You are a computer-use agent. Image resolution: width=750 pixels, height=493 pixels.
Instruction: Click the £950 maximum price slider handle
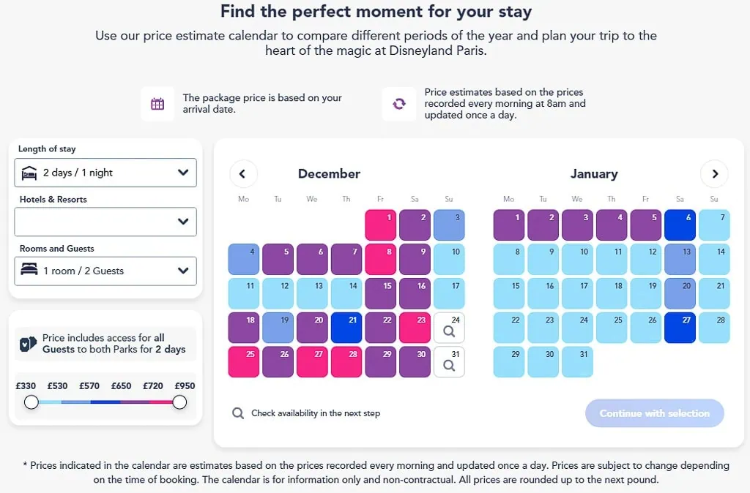pyautogui.click(x=179, y=402)
